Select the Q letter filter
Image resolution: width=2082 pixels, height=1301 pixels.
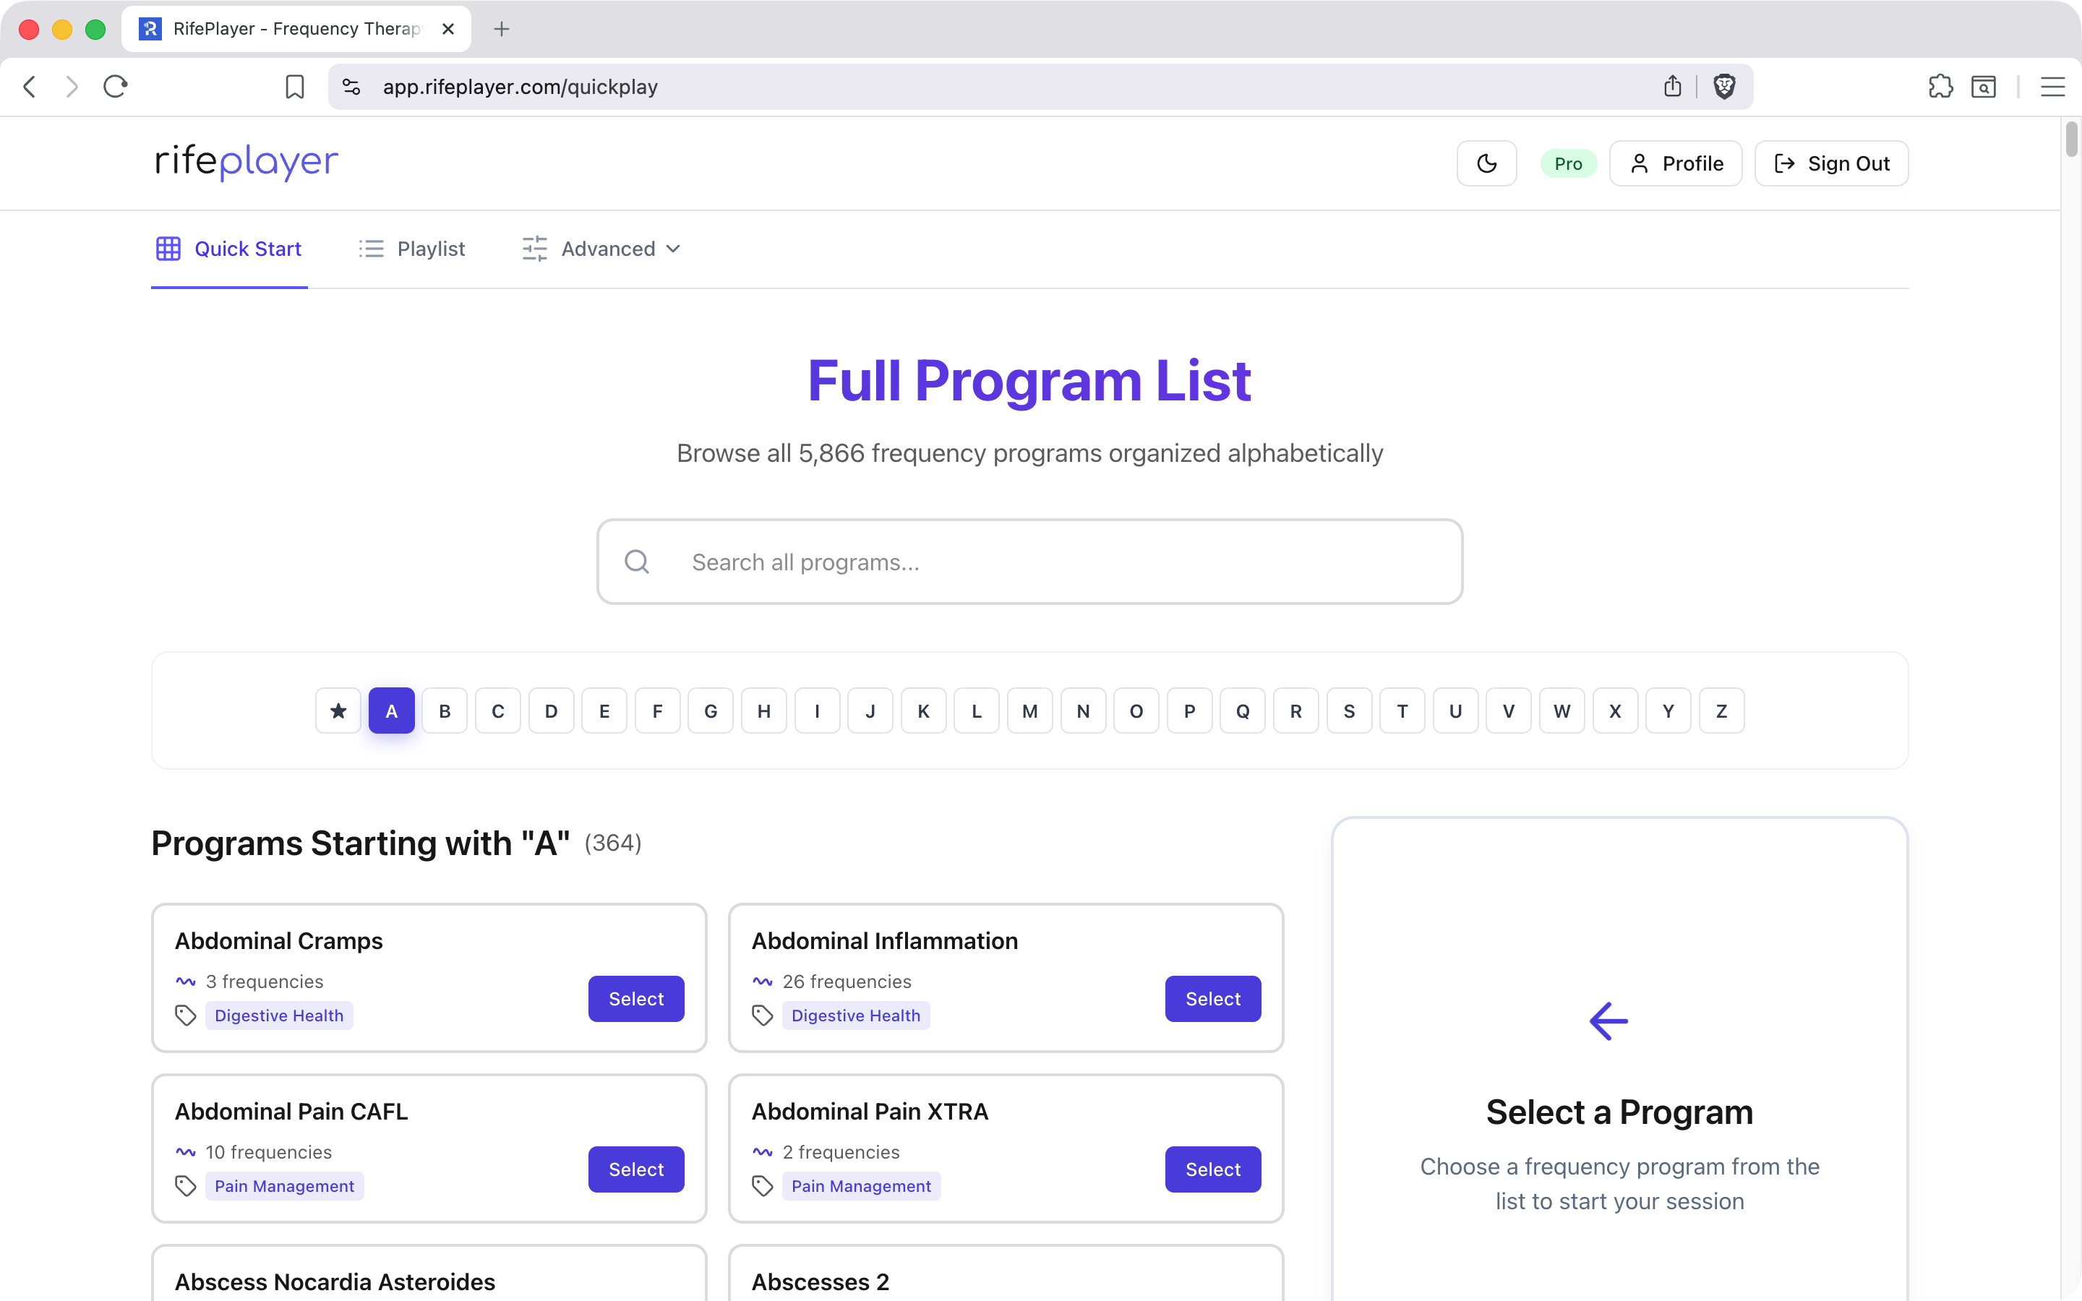1243,710
